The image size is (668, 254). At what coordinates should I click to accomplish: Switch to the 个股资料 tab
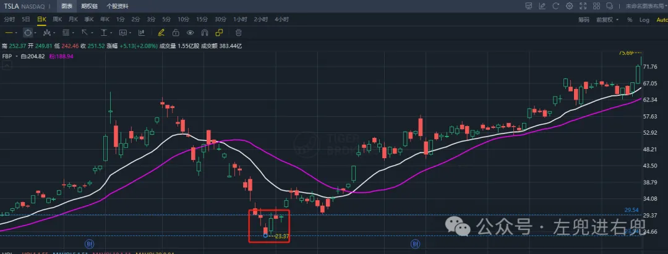click(118, 6)
